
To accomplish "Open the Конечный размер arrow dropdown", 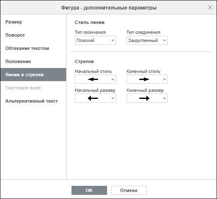I will (x=147, y=98).
